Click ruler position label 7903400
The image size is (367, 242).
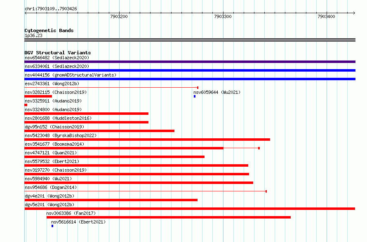(326, 16)
